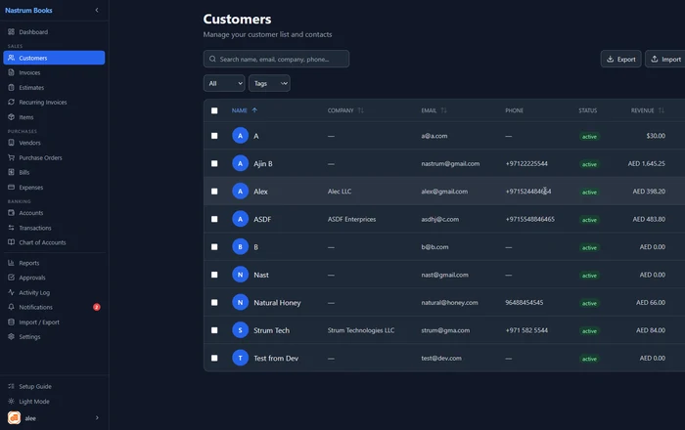The image size is (685, 430).
Task: Click the search magnifier icon
Action: tap(212, 59)
